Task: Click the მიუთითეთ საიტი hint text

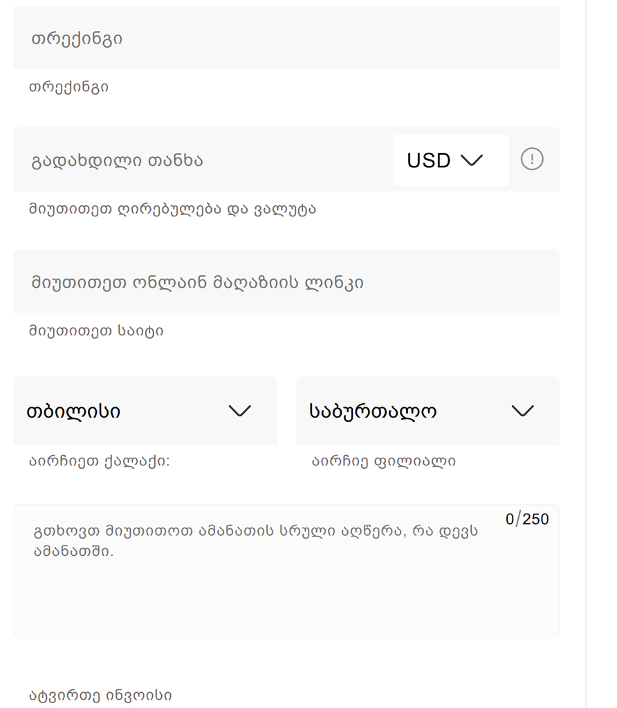Action: click(96, 331)
